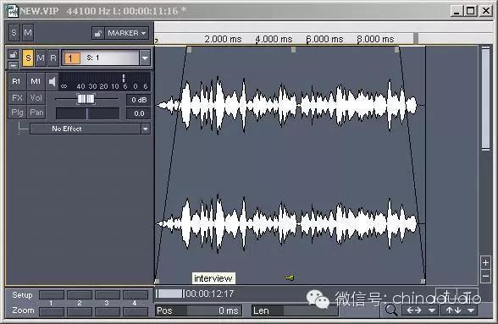Click the key icon on the interview clip
Screen dimensions: 498x324
pos(290,278)
